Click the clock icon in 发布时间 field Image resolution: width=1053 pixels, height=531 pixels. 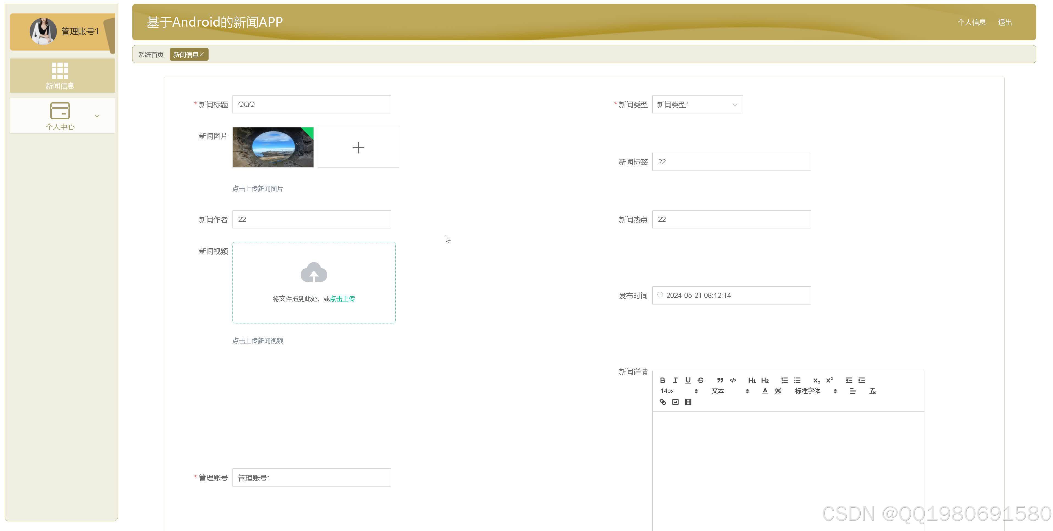(x=660, y=295)
